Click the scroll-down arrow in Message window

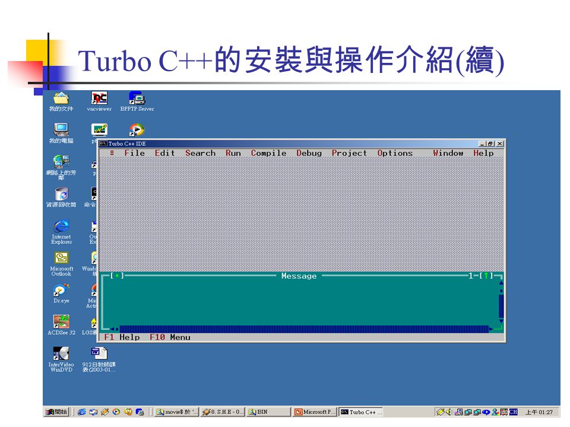(x=501, y=321)
